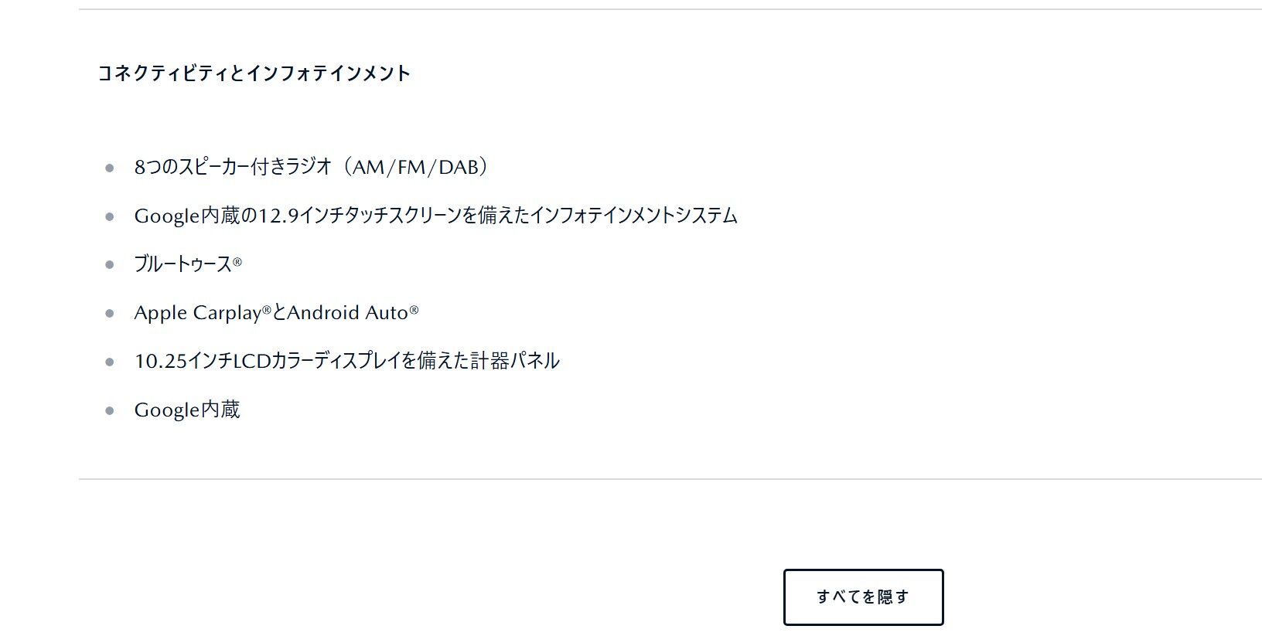Click the Apple Carplay text
The height and width of the screenshot is (636, 1262).
coord(197,313)
